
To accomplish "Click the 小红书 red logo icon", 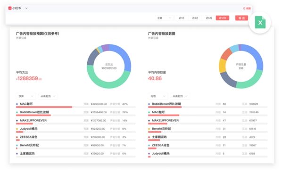I will (10, 8).
